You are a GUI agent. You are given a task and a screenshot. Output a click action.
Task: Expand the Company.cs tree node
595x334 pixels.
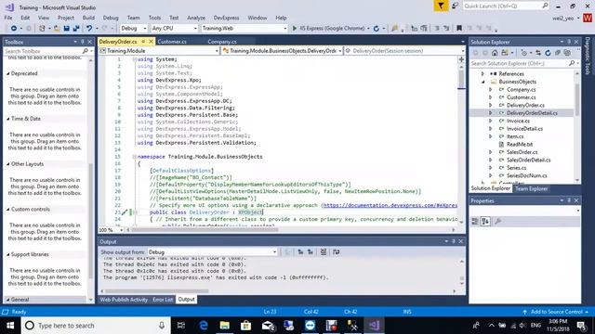tap(490, 89)
